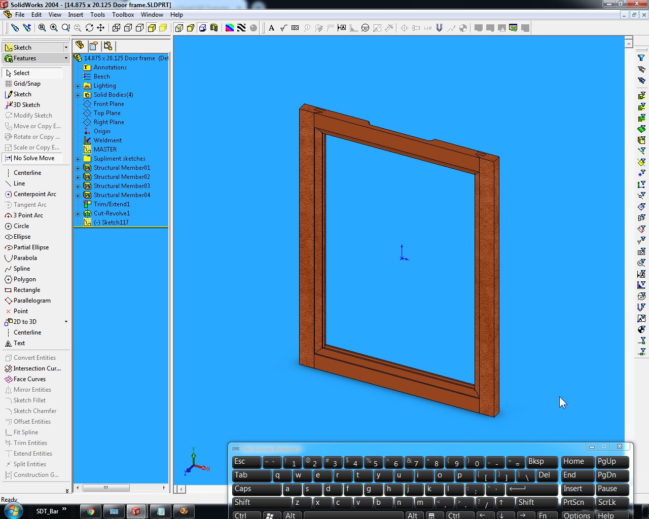Image resolution: width=649 pixels, height=519 pixels.
Task: Select the Circle sketch tool
Action: point(21,226)
